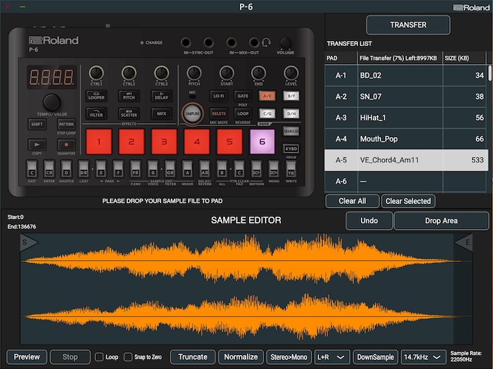The height and width of the screenshot is (369, 493).
Task: Click the LO-FI button
Action: click(x=219, y=96)
